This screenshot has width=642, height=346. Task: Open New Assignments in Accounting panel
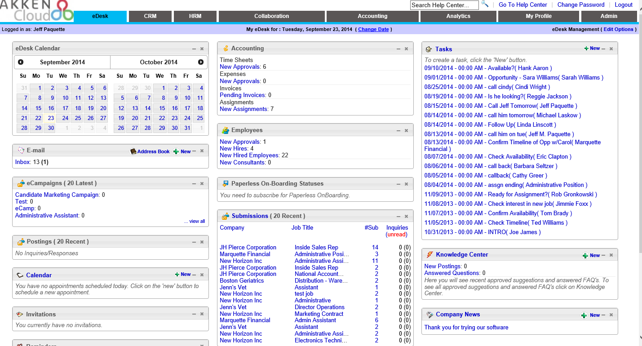tap(244, 109)
